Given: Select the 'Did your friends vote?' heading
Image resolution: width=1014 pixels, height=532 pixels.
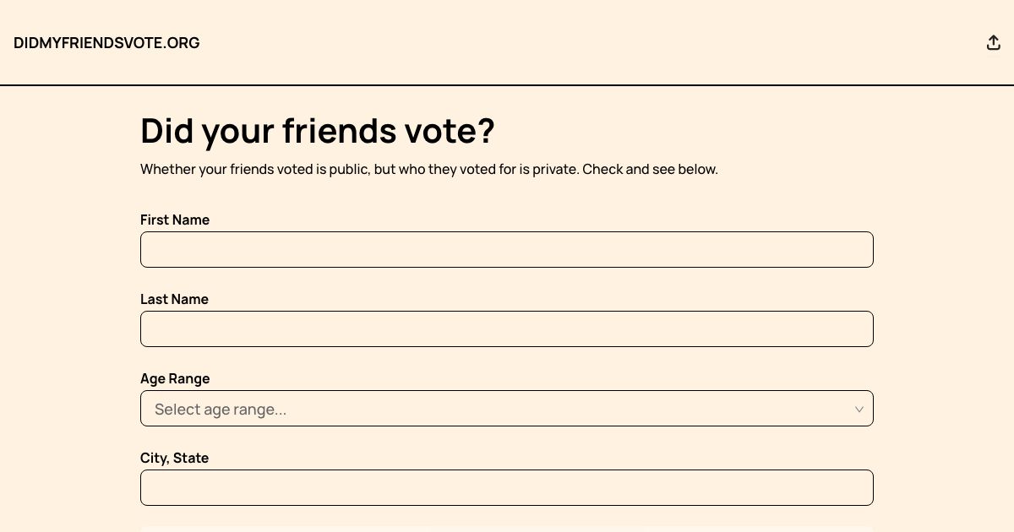Looking at the screenshot, I should click(x=318, y=131).
